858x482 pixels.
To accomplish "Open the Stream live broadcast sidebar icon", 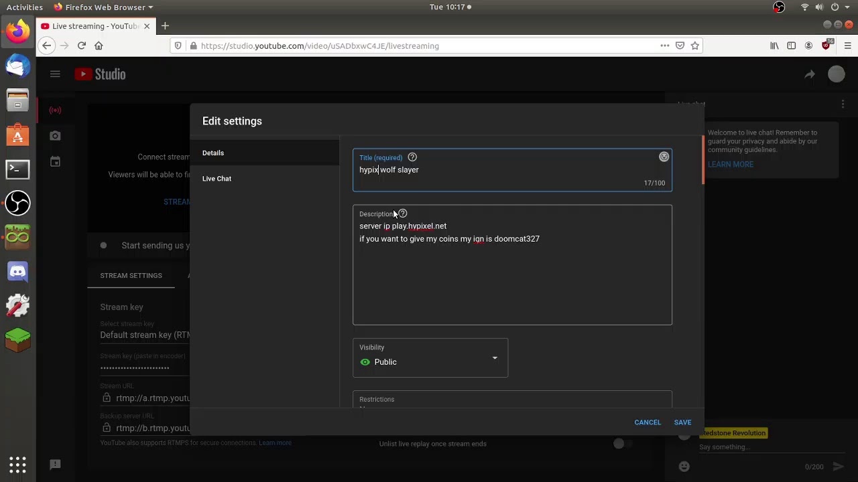I will [55, 110].
